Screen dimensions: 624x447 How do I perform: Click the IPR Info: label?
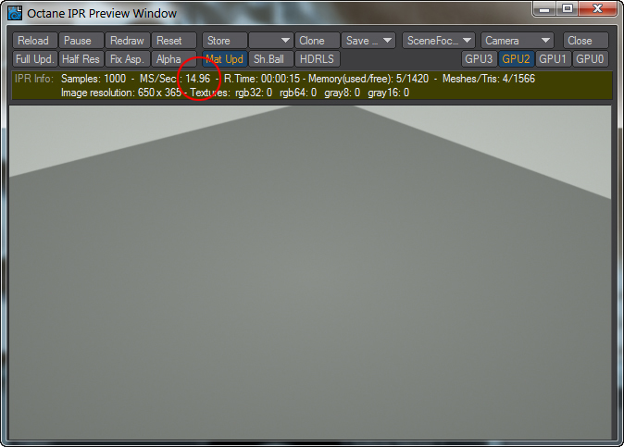click(x=34, y=79)
